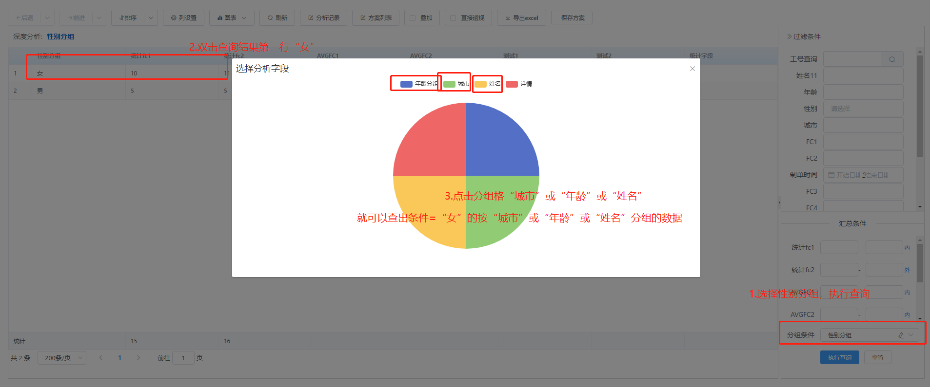Click the 执行查询 button

pyautogui.click(x=839, y=358)
